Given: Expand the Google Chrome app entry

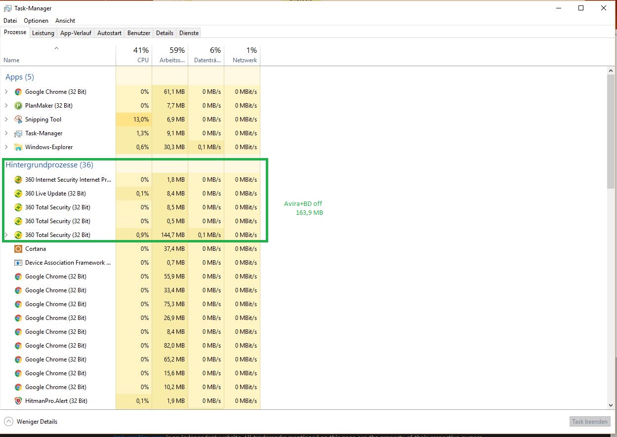Looking at the screenshot, I should (x=6, y=92).
